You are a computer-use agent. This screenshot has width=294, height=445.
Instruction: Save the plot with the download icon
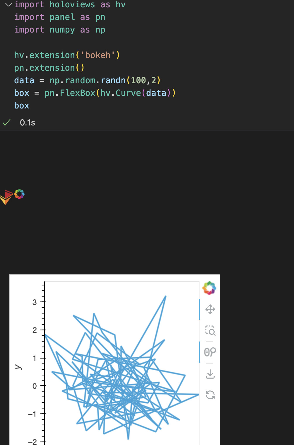(x=210, y=374)
